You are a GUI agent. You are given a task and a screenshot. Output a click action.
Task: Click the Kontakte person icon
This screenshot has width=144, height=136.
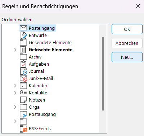tap(23, 93)
